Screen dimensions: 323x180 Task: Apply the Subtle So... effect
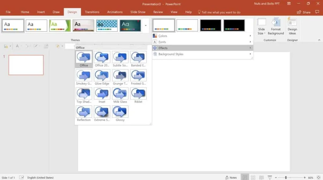click(x=120, y=59)
